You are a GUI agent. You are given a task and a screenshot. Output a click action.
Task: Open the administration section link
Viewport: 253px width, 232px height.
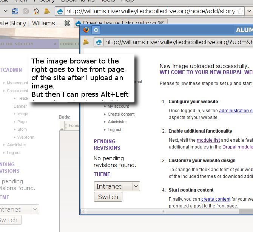pos(236,111)
